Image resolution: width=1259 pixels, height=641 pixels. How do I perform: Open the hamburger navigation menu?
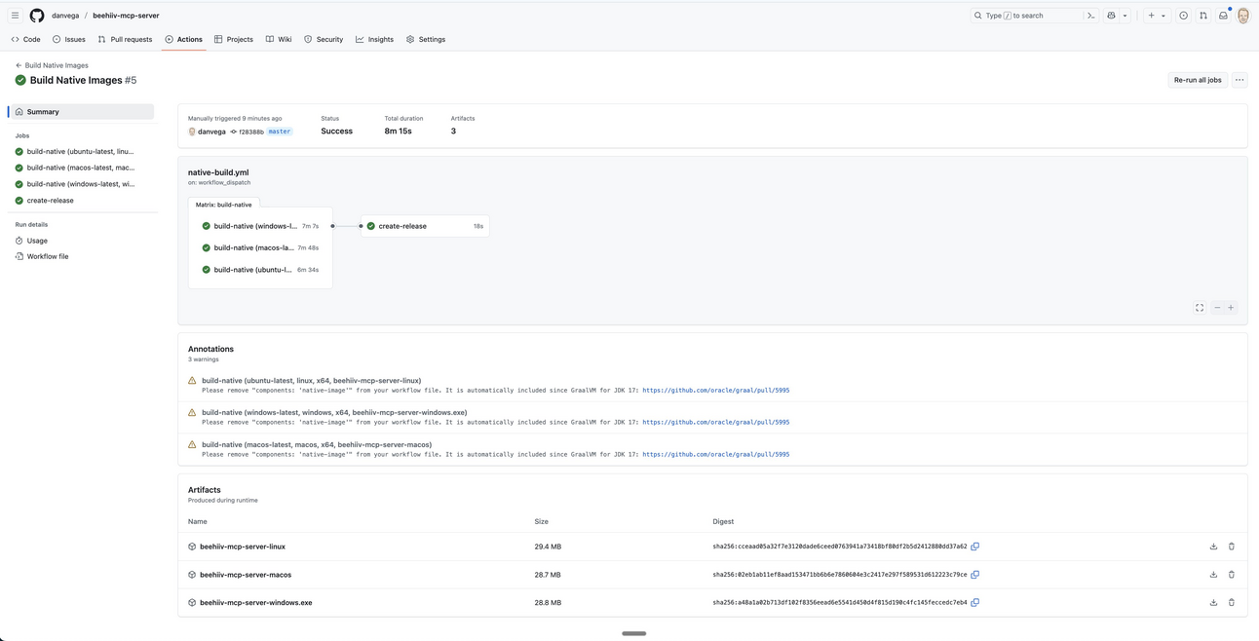[15, 16]
